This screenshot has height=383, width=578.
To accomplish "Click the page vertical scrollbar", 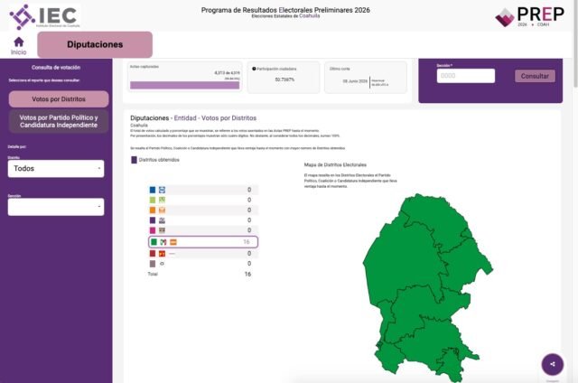I will (x=575, y=44).
